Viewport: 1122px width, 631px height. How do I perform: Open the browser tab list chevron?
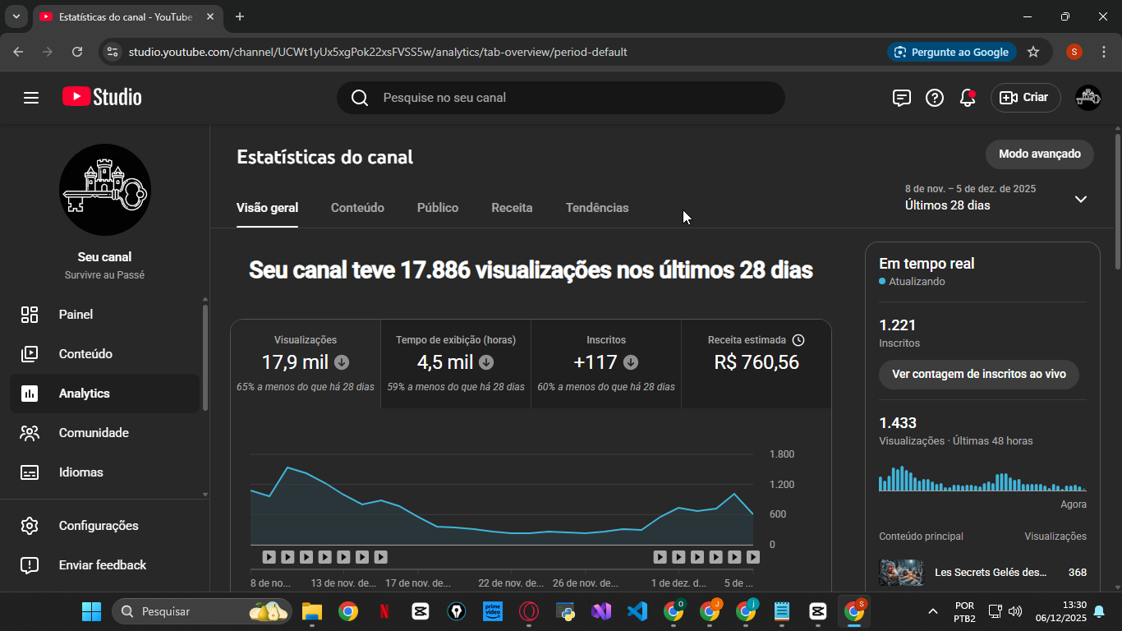point(16,16)
